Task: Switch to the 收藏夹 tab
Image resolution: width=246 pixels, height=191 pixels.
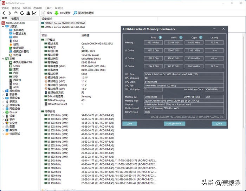Action: pyautogui.click(x=15, y=19)
